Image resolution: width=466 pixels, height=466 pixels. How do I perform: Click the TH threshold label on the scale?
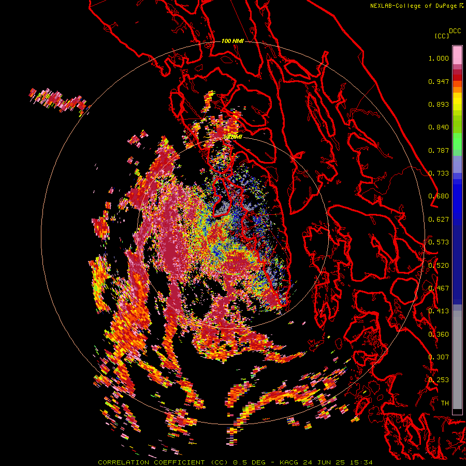(445, 403)
